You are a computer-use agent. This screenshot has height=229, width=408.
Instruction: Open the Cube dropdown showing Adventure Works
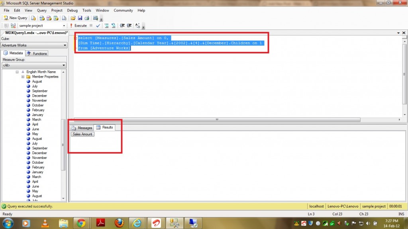coord(34,45)
